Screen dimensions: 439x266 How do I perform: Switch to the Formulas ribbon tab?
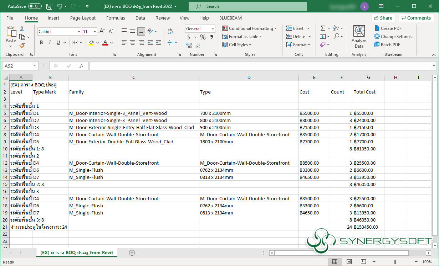[x=116, y=18]
